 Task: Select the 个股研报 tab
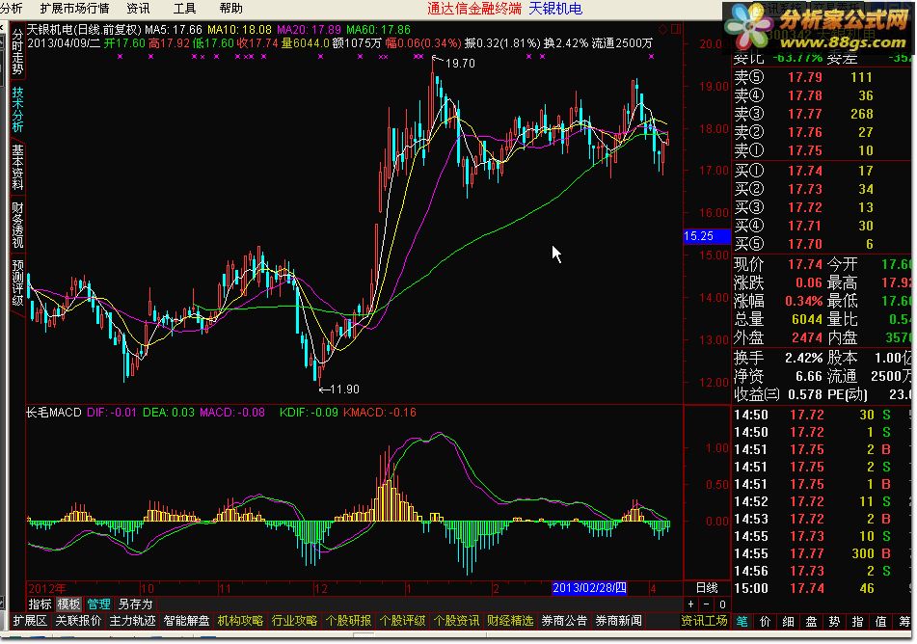pos(348,621)
